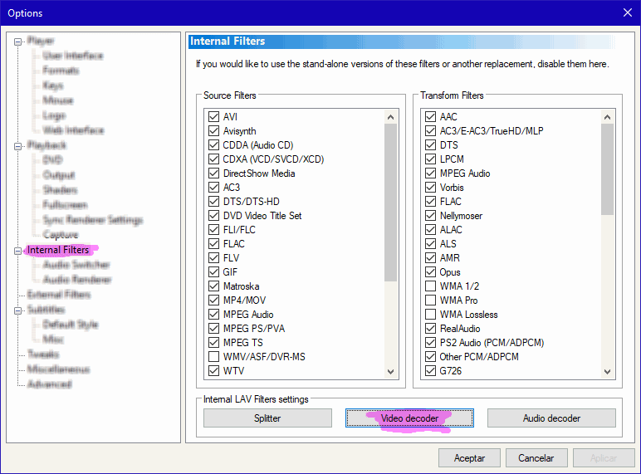Open LAV Splitter settings
This screenshot has height=474, width=641.
[267, 418]
